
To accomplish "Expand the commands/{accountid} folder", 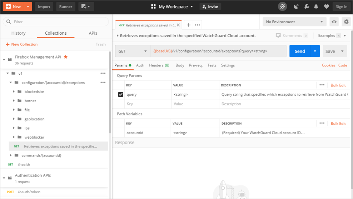I will 11,155.
